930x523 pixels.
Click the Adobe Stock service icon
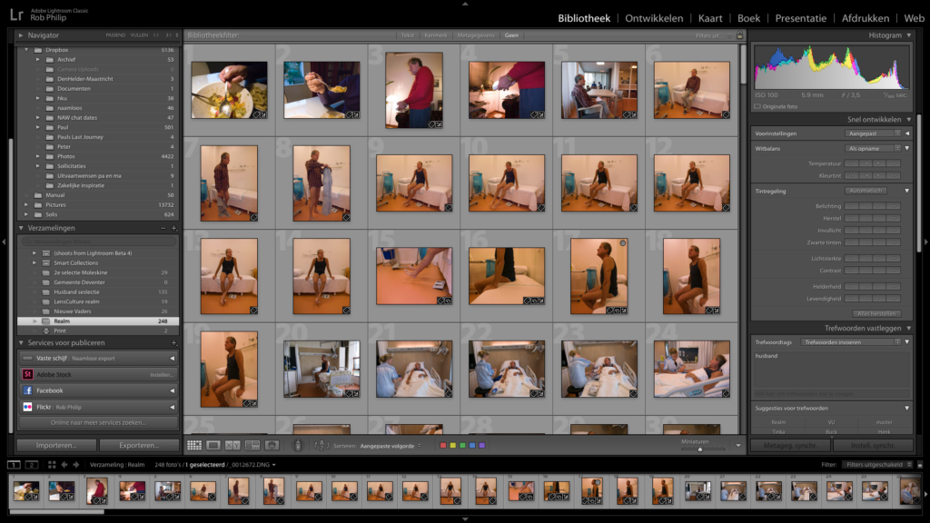click(x=28, y=374)
